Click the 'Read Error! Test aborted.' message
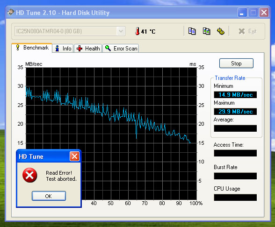 pyautogui.click(x=61, y=176)
